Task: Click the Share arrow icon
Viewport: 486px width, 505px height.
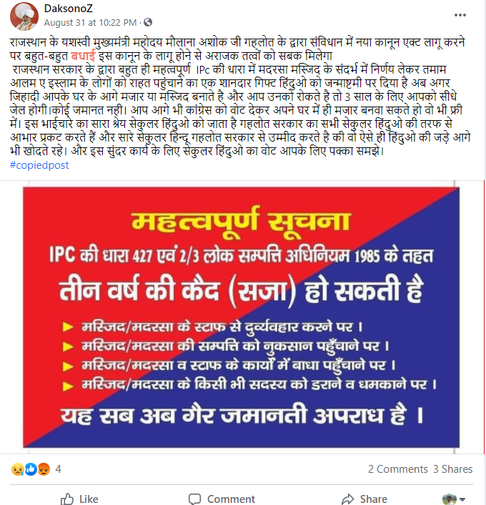Action: pos(347,499)
